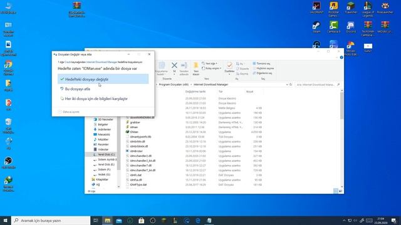Open Microsoft Edge from taskbar
401x225 pixels.
pos(198,221)
